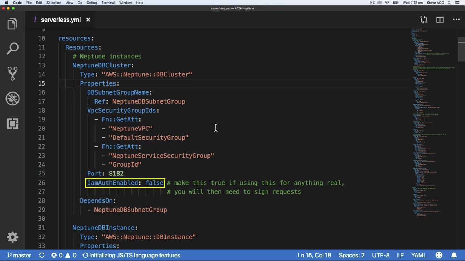Open the Extensions view icon

(x=12, y=124)
